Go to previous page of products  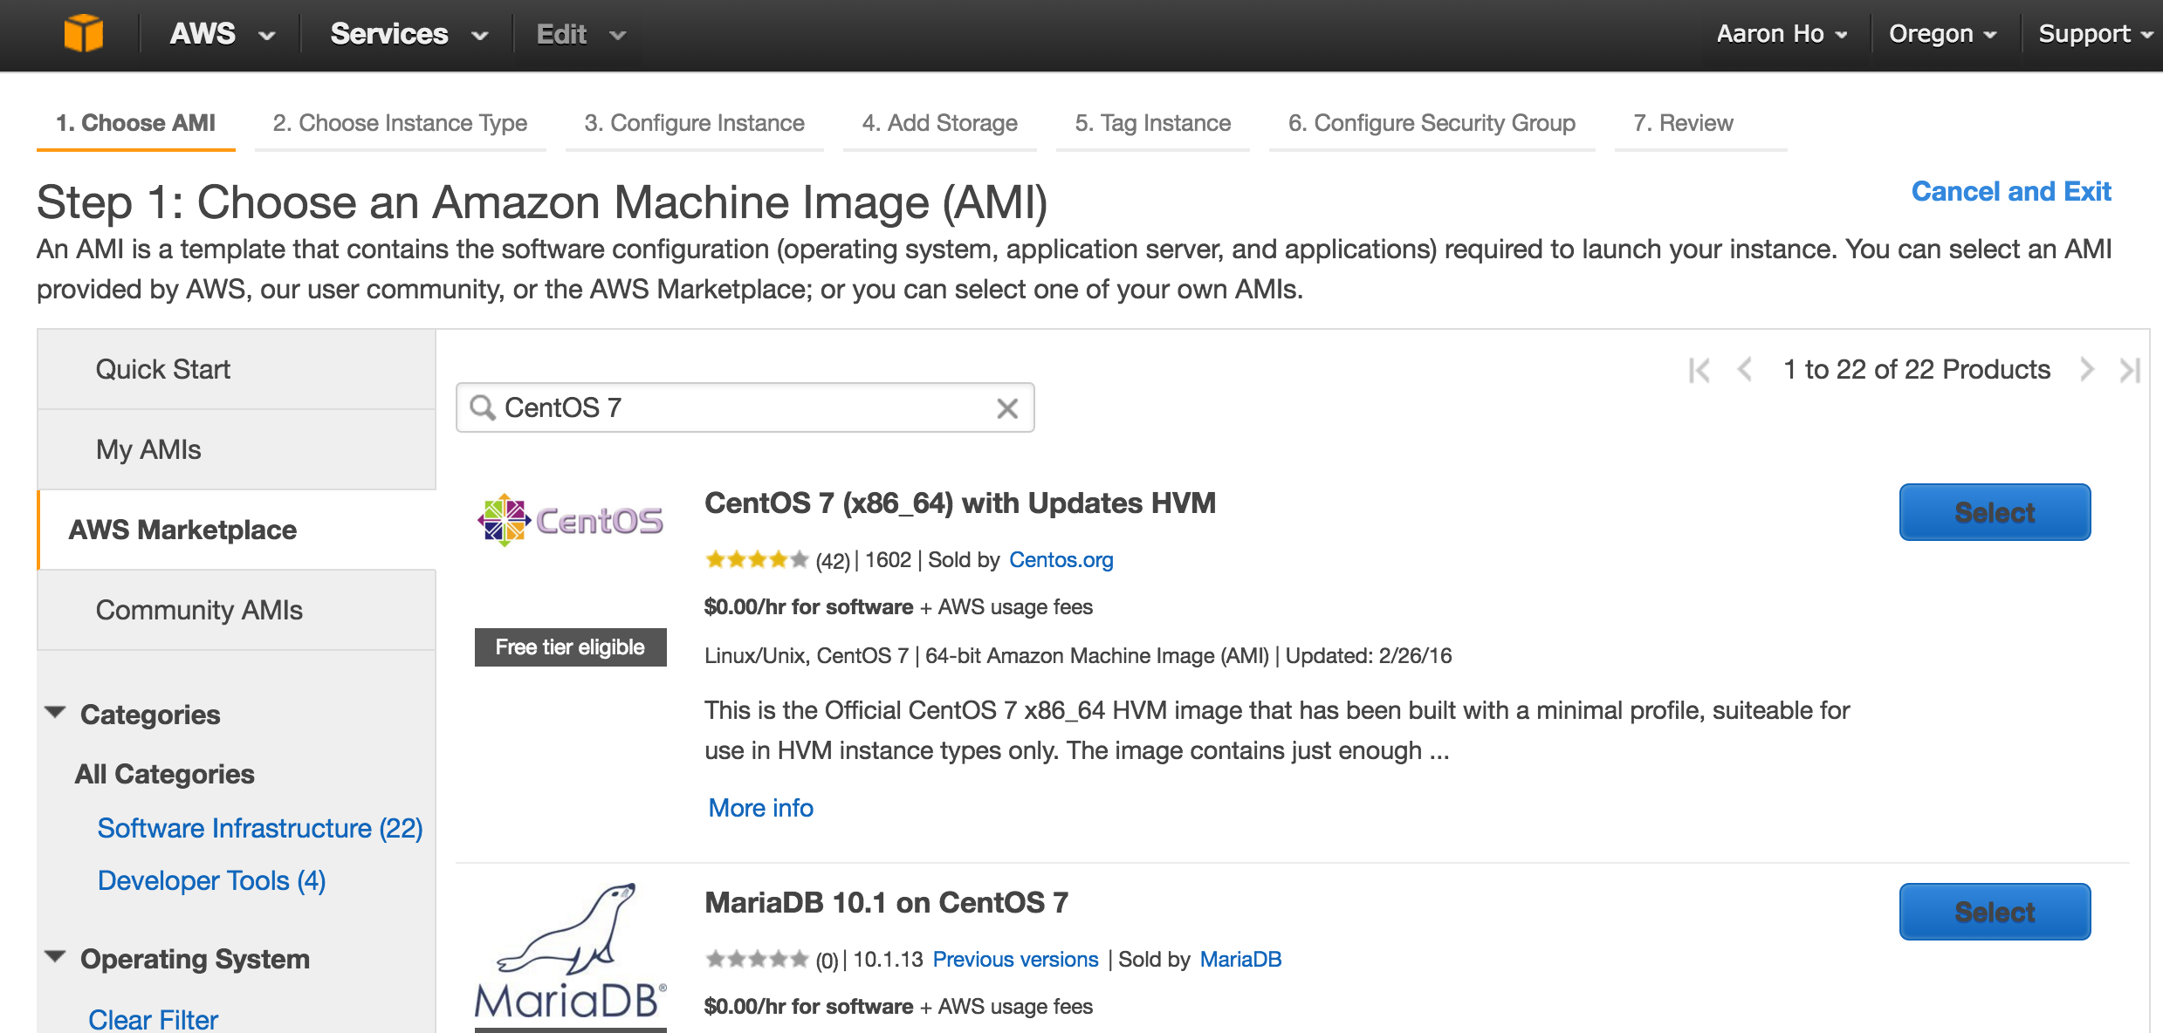(1744, 370)
